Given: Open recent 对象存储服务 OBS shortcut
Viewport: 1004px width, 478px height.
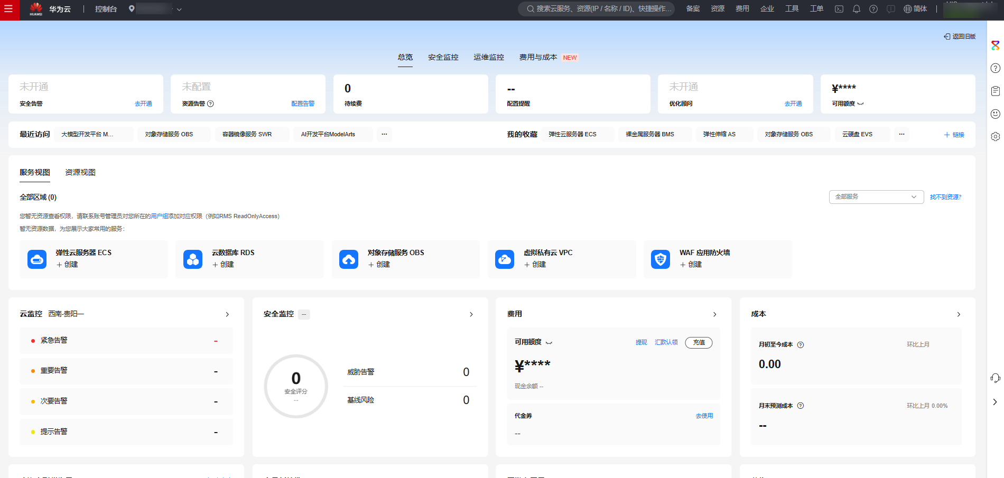Looking at the screenshot, I should [174, 134].
